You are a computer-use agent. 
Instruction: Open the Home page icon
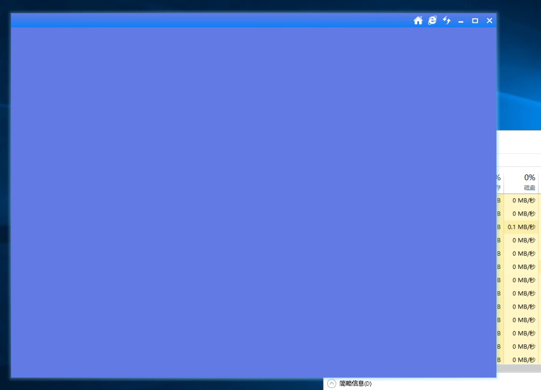[x=418, y=21]
